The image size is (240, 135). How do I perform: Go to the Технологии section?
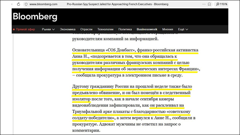[105, 29]
